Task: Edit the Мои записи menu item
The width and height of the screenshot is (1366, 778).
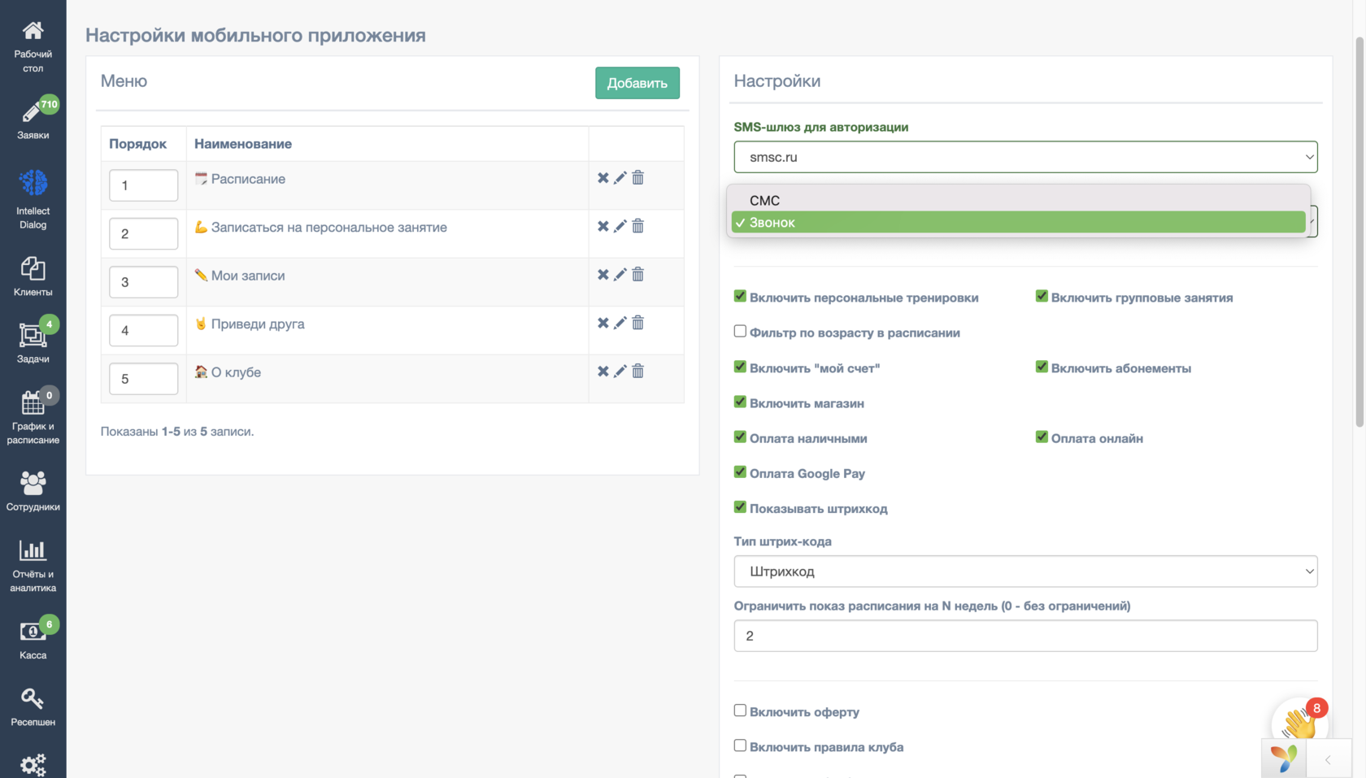Action: click(620, 274)
